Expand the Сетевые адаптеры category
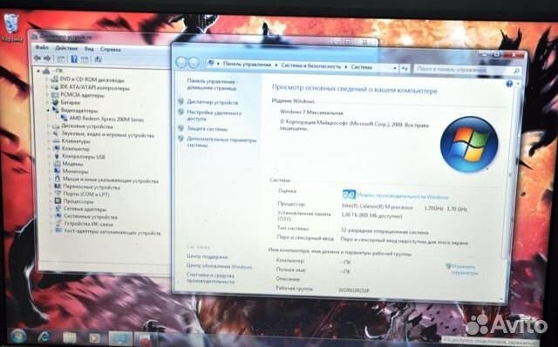Screen dimensions: 558x347 [51, 209]
